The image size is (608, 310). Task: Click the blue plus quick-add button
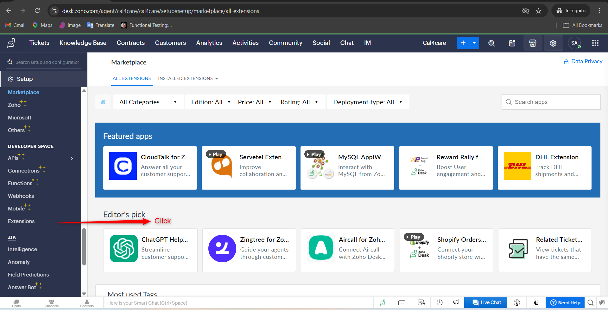coord(463,43)
